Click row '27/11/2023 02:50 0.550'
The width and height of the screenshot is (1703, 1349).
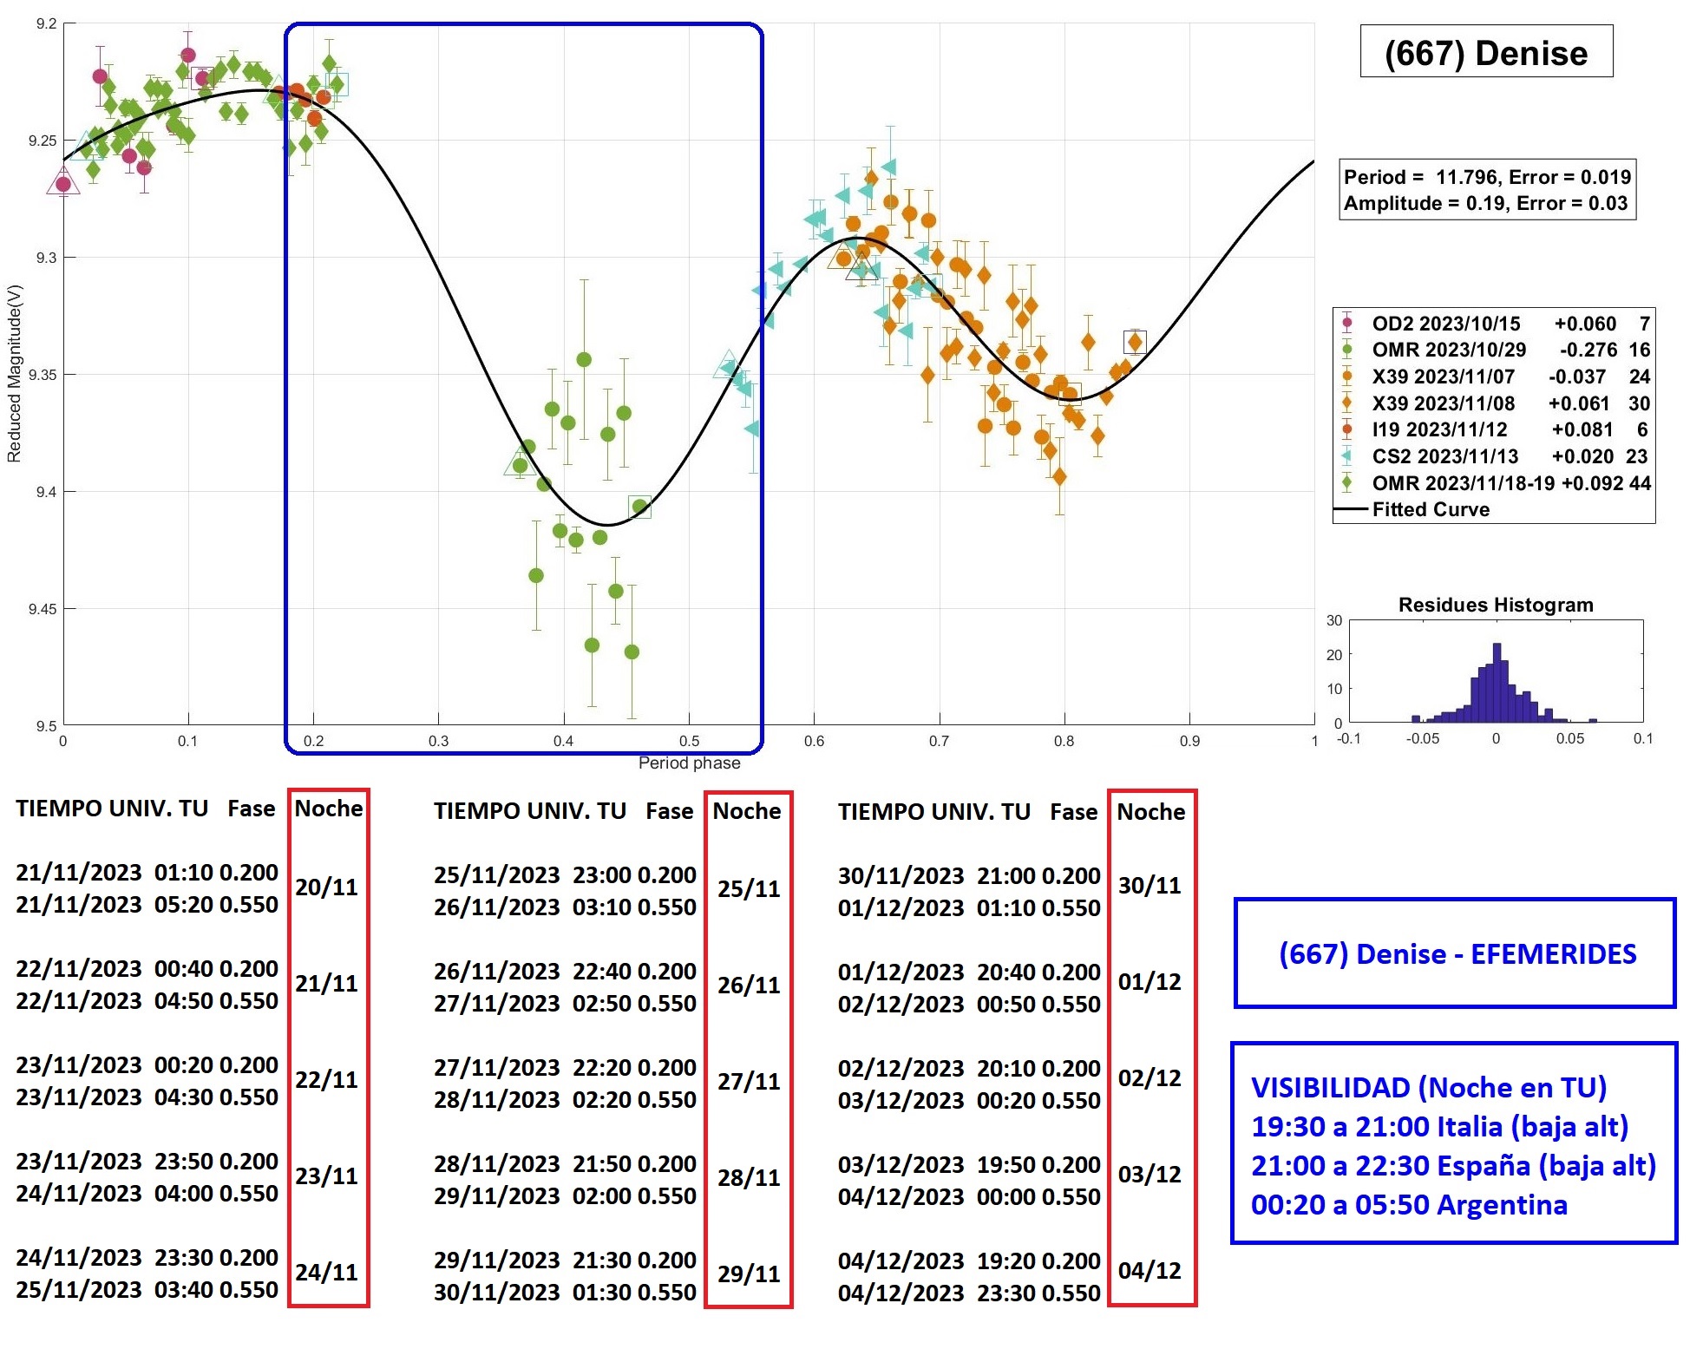click(565, 1003)
